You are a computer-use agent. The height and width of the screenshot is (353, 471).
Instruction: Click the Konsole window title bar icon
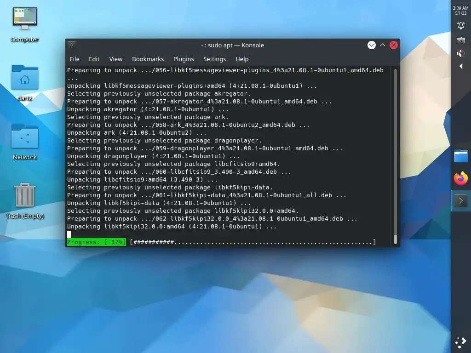click(x=71, y=45)
